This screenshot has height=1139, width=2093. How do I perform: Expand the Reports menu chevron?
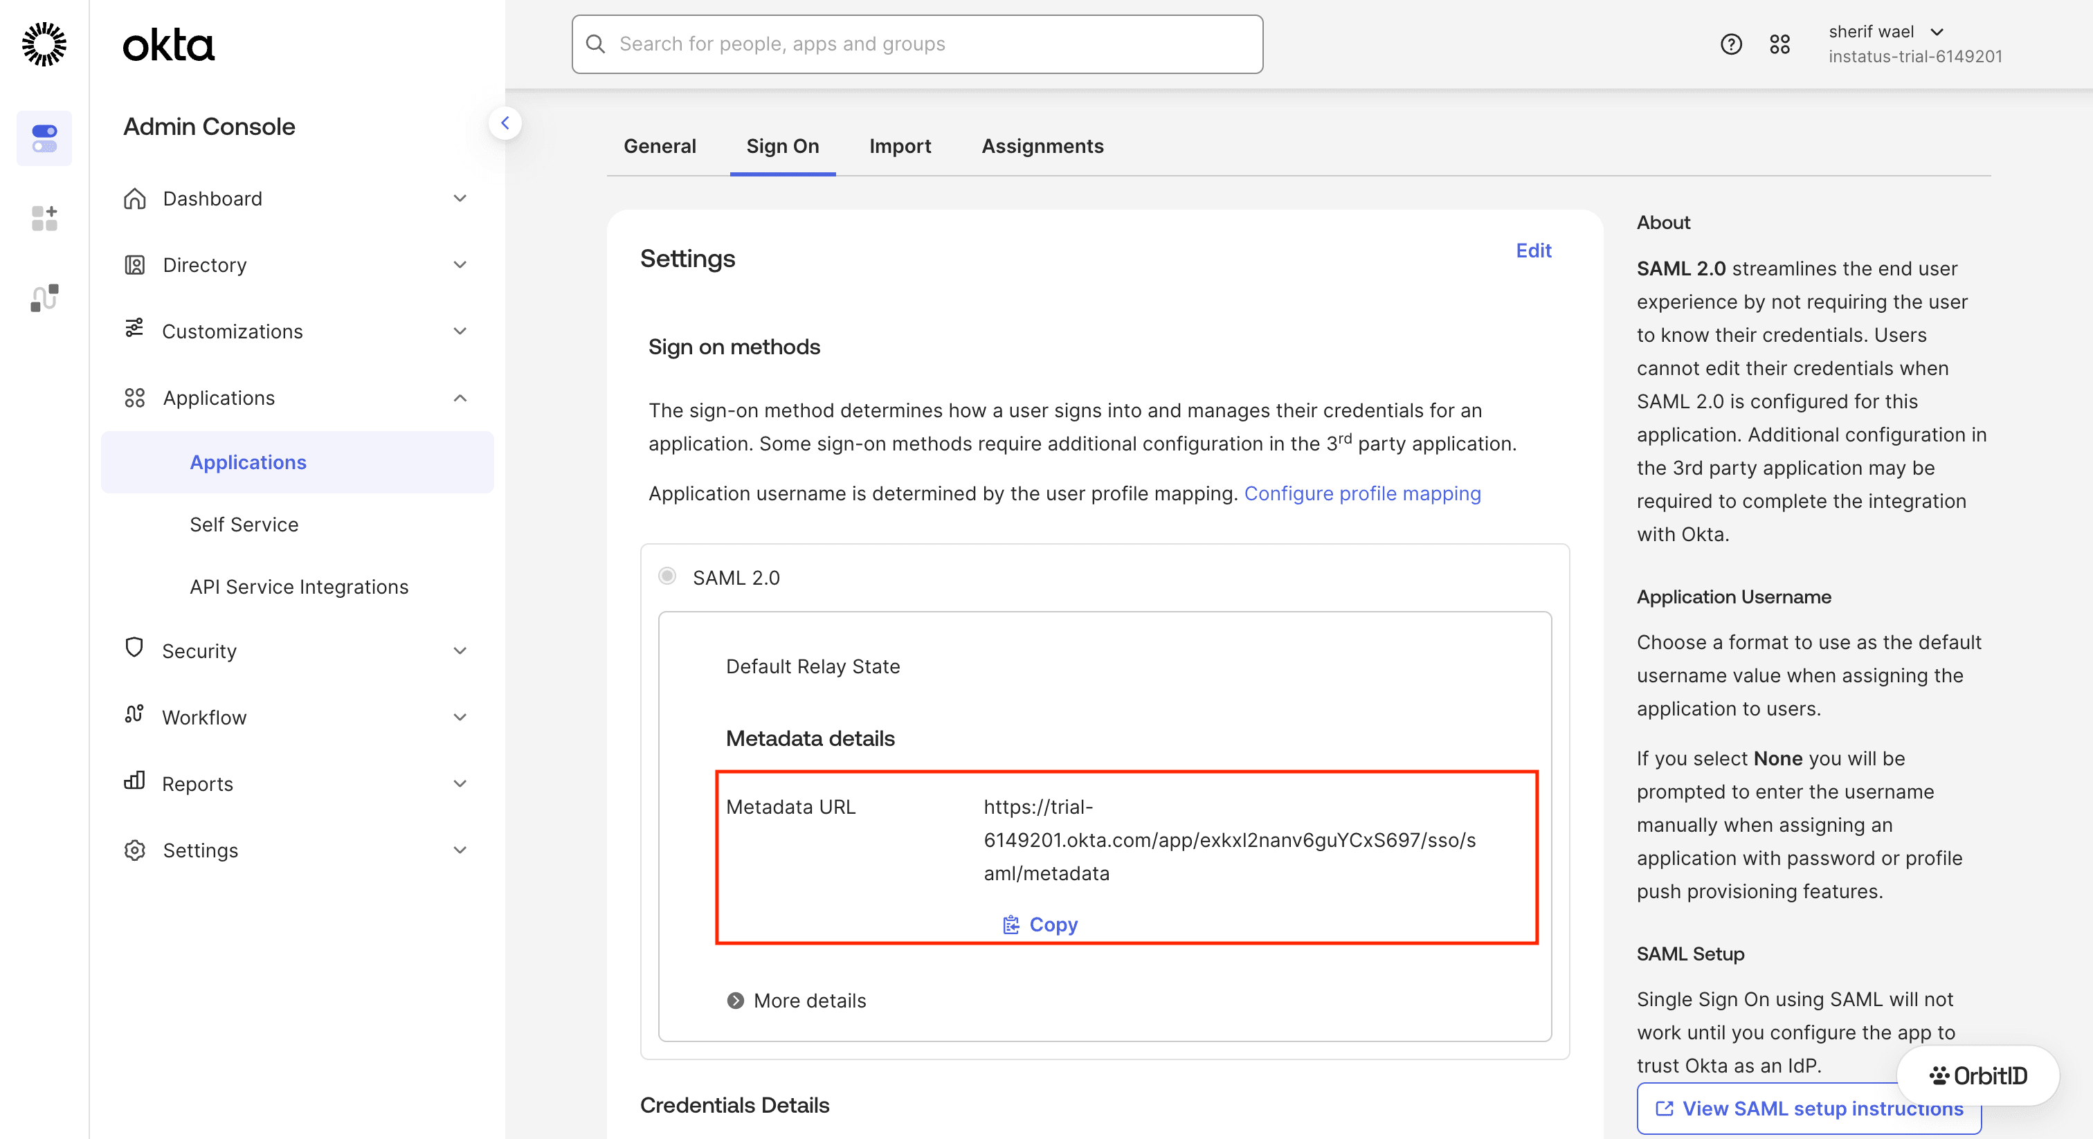coord(460,784)
